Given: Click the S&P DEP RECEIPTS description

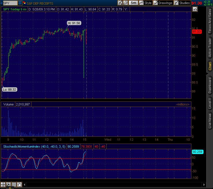Looking at the screenshot, I should click(40, 3).
